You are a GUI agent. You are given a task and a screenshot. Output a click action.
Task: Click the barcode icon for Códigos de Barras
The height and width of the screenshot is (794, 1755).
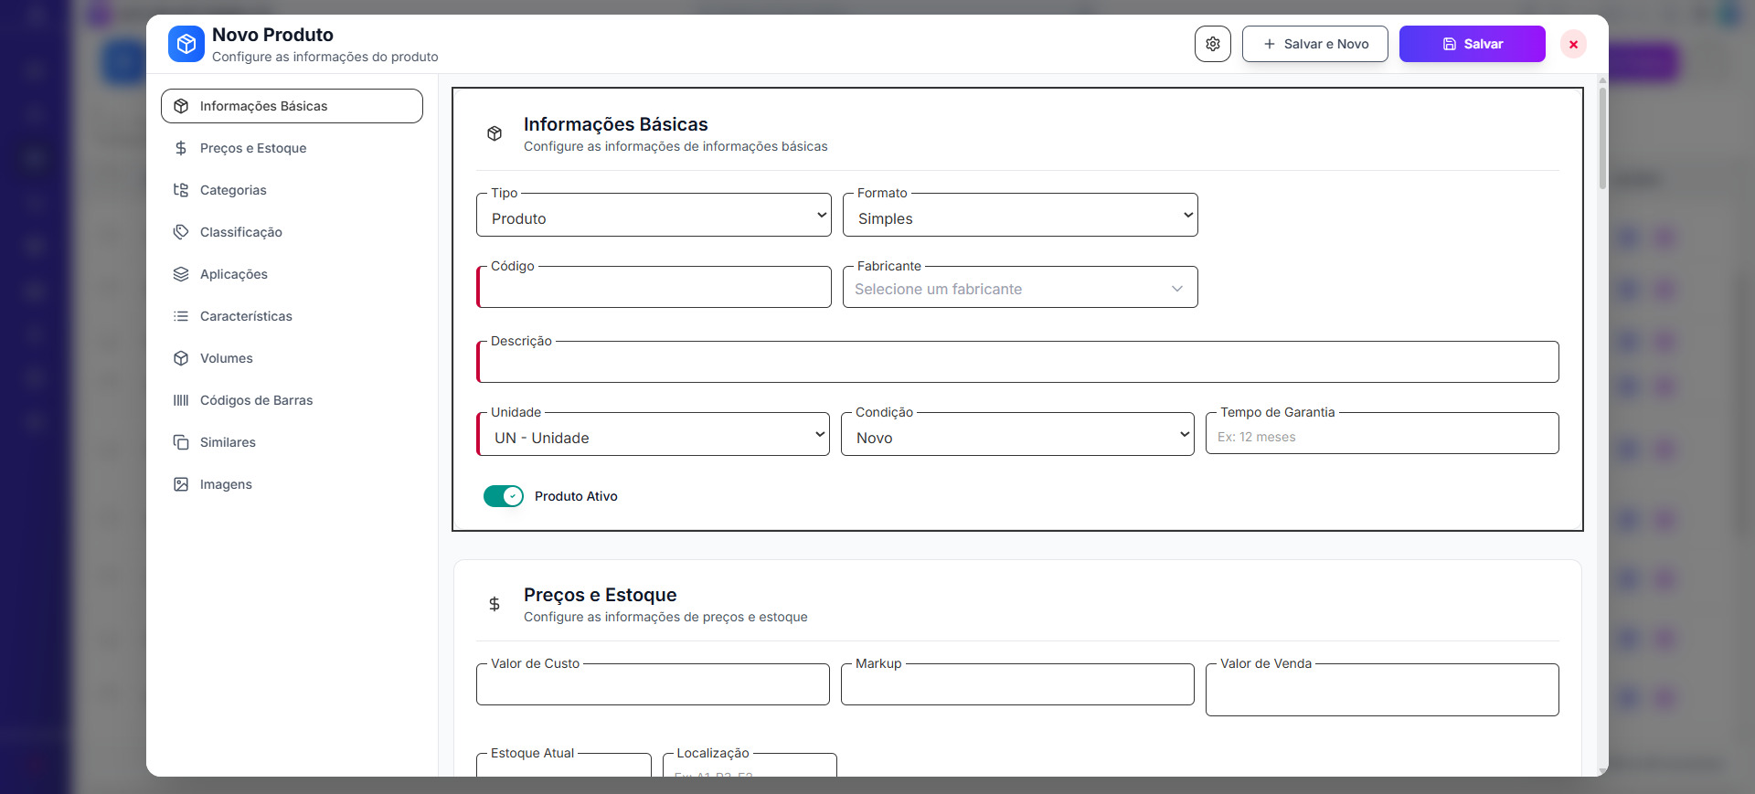click(181, 400)
